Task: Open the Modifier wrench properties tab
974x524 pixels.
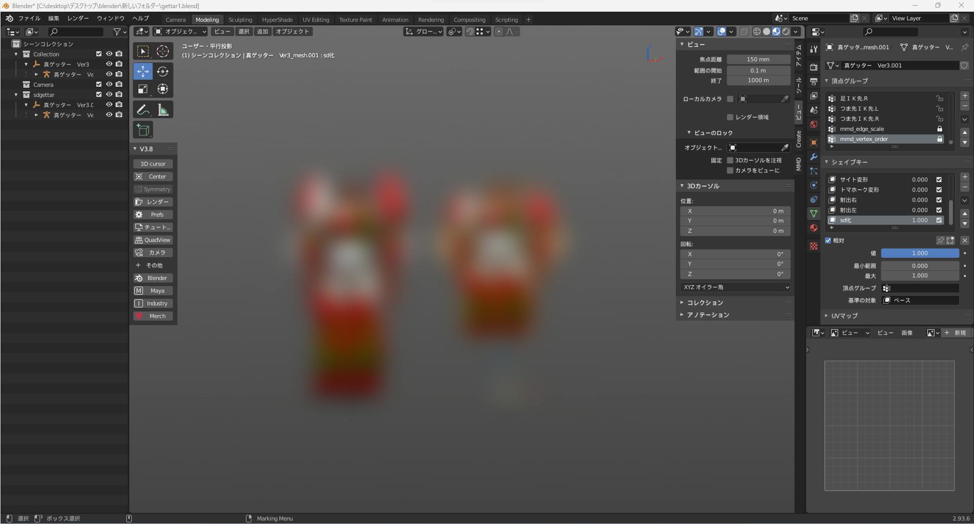Action: click(x=814, y=157)
